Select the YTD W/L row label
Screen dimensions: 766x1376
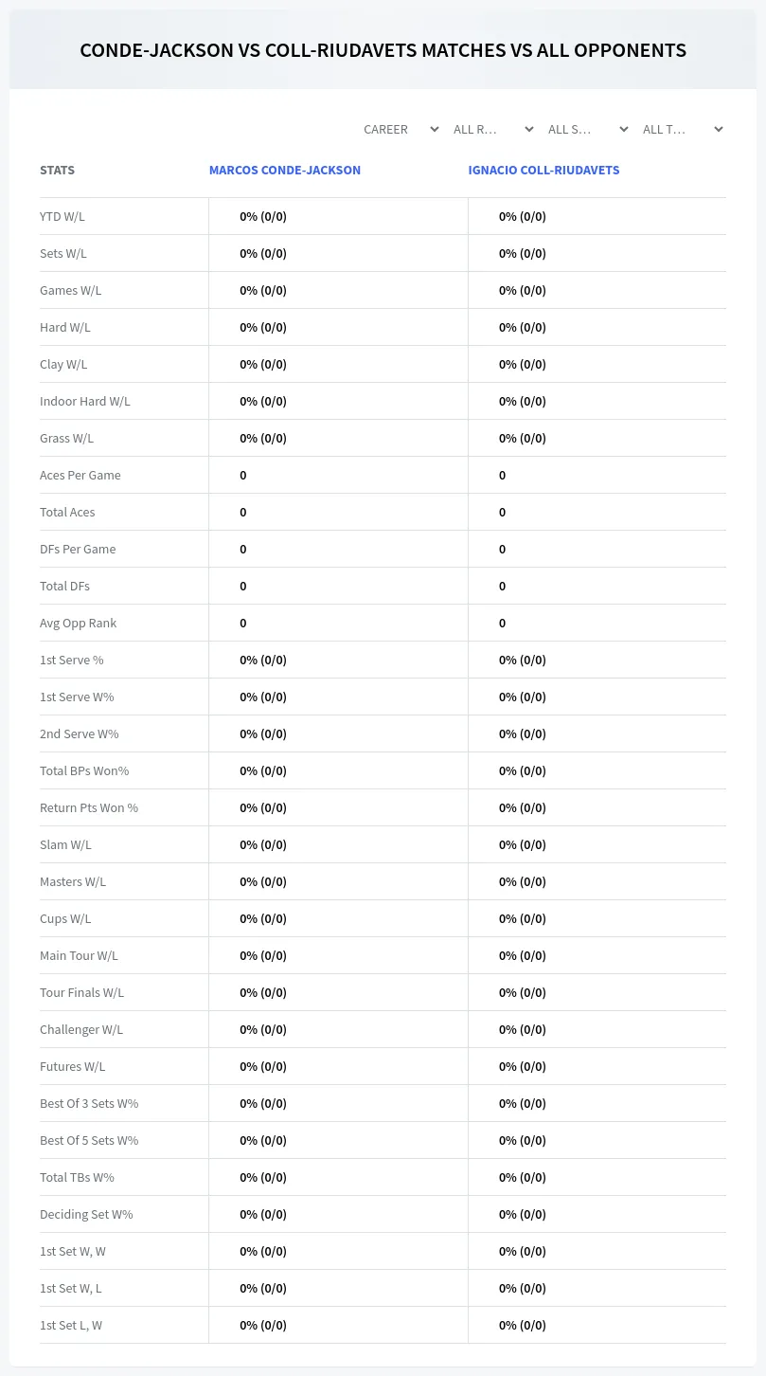point(62,216)
